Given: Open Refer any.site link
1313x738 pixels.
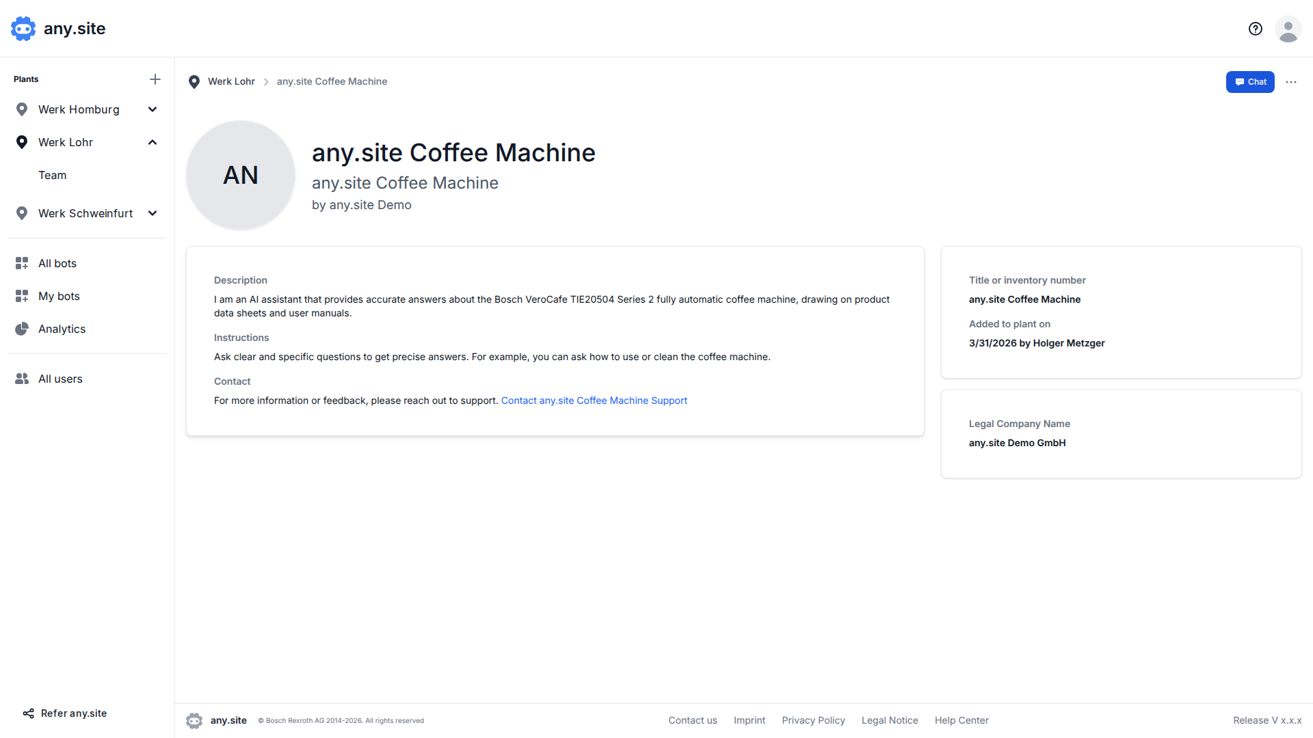Looking at the screenshot, I should pyautogui.click(x=74, y=713).
